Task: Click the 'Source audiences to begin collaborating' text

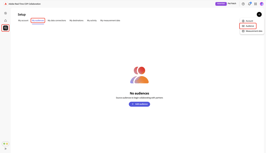Action: 139,98
